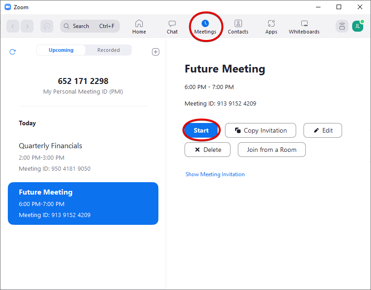Image resolution: width=371 pixels, height=290 pixels.
Task: Expand Show Meeting Invitation link
Action: click(215, 174)
